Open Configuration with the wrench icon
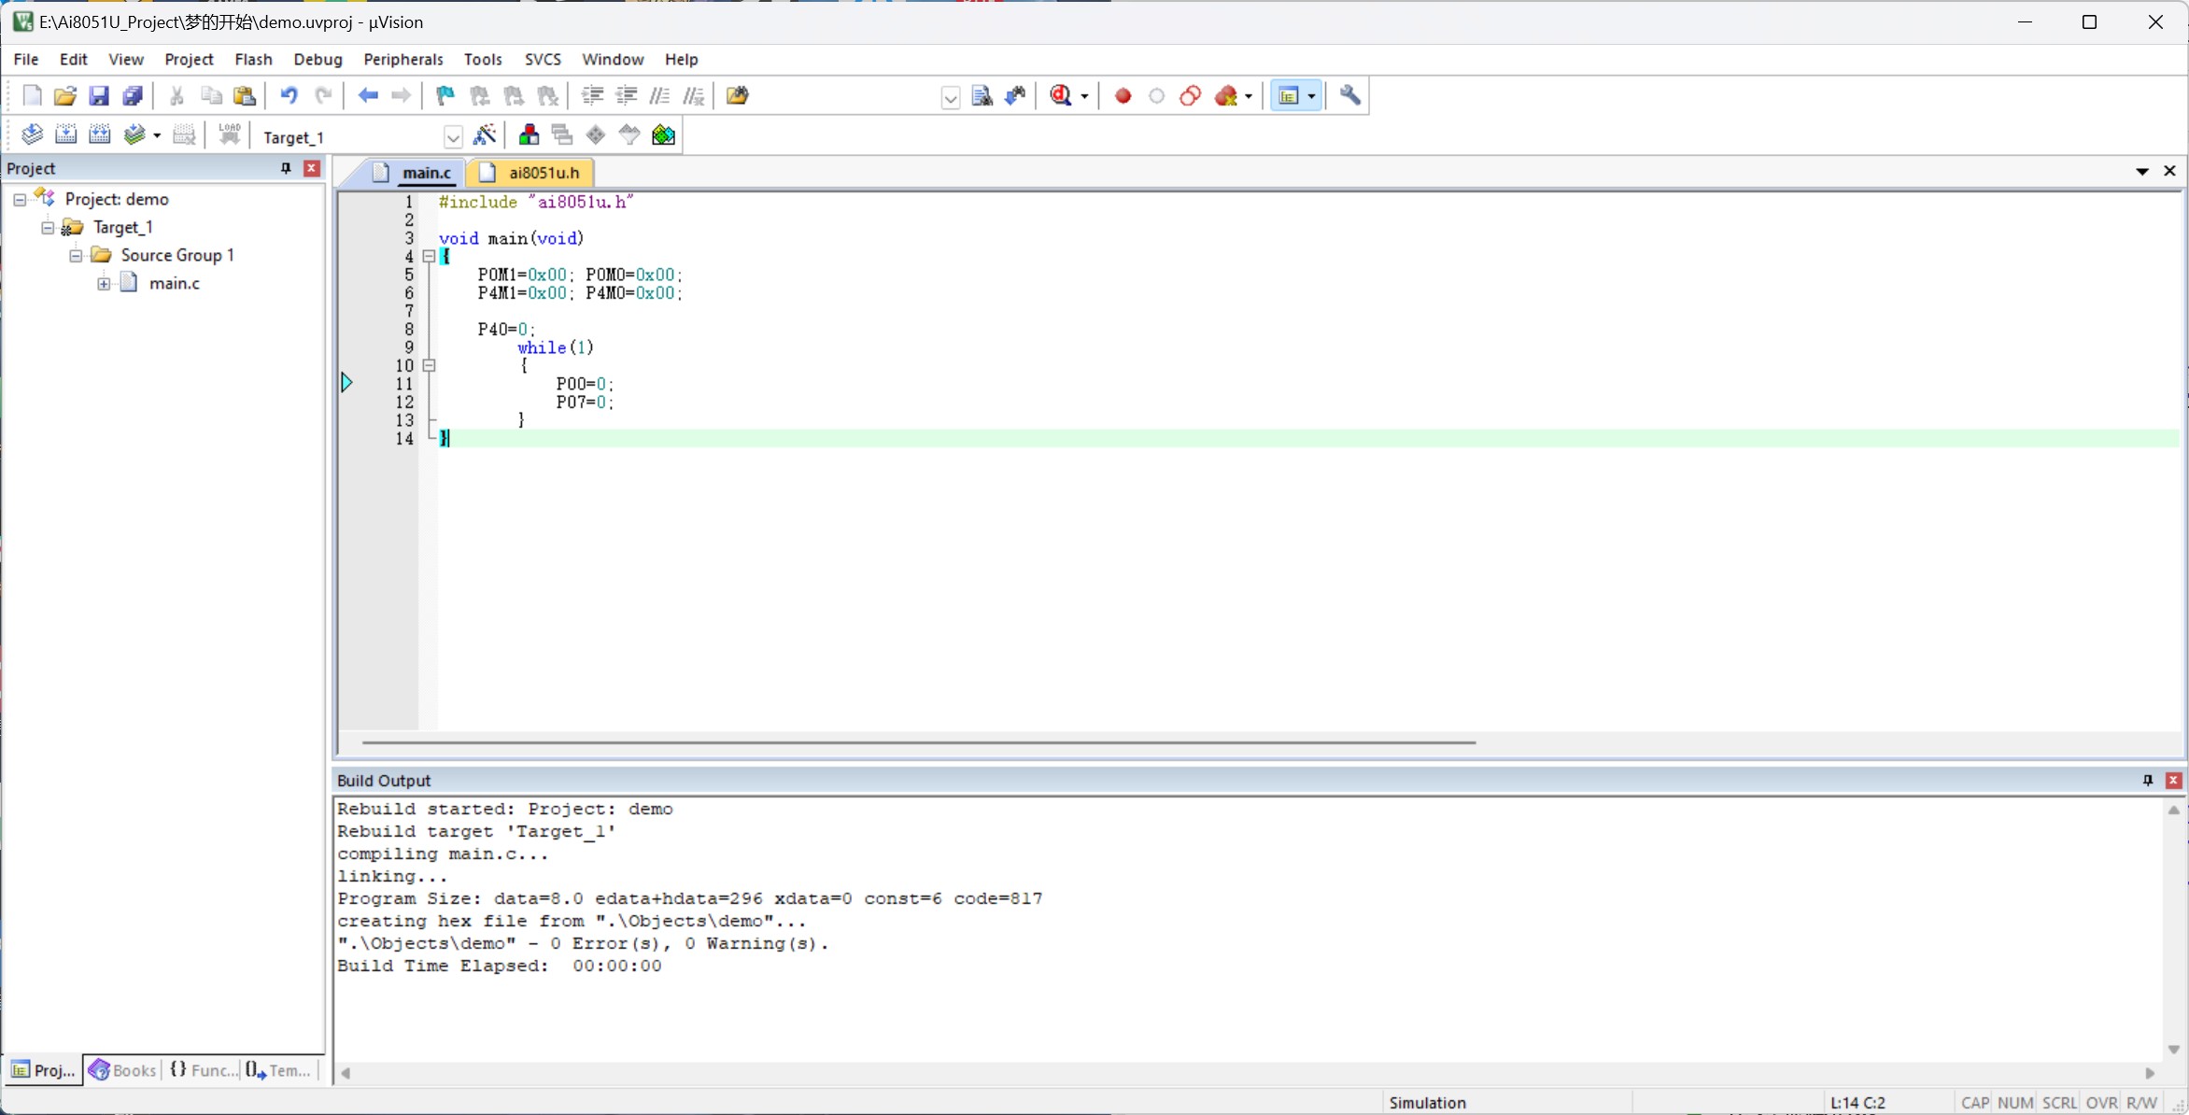This screenshot has height=1115, width=2189. tap(1349, 95)
